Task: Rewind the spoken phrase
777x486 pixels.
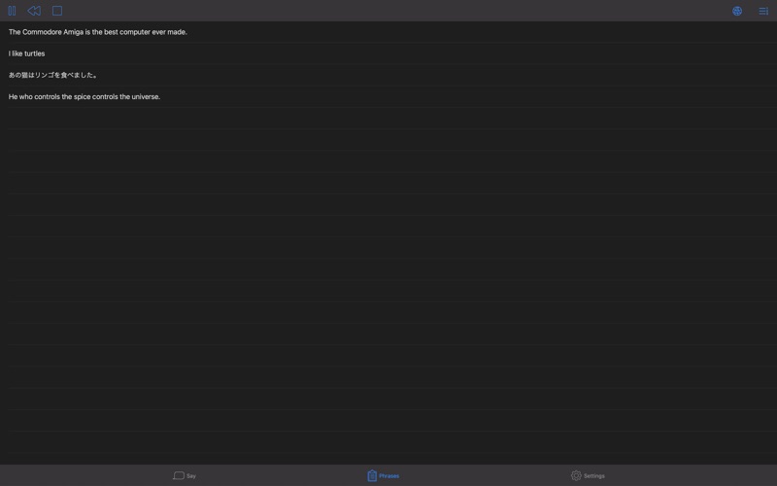Action: [34, 11]
